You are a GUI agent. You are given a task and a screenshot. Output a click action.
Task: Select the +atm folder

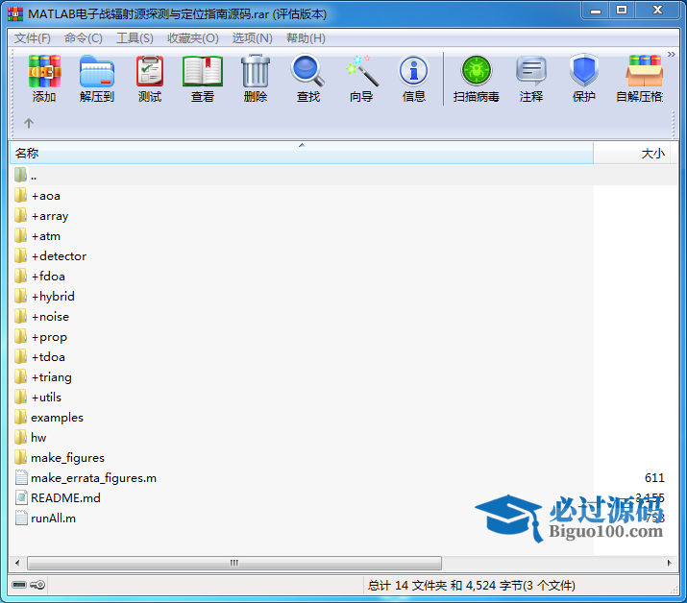(x=37, y=236)
